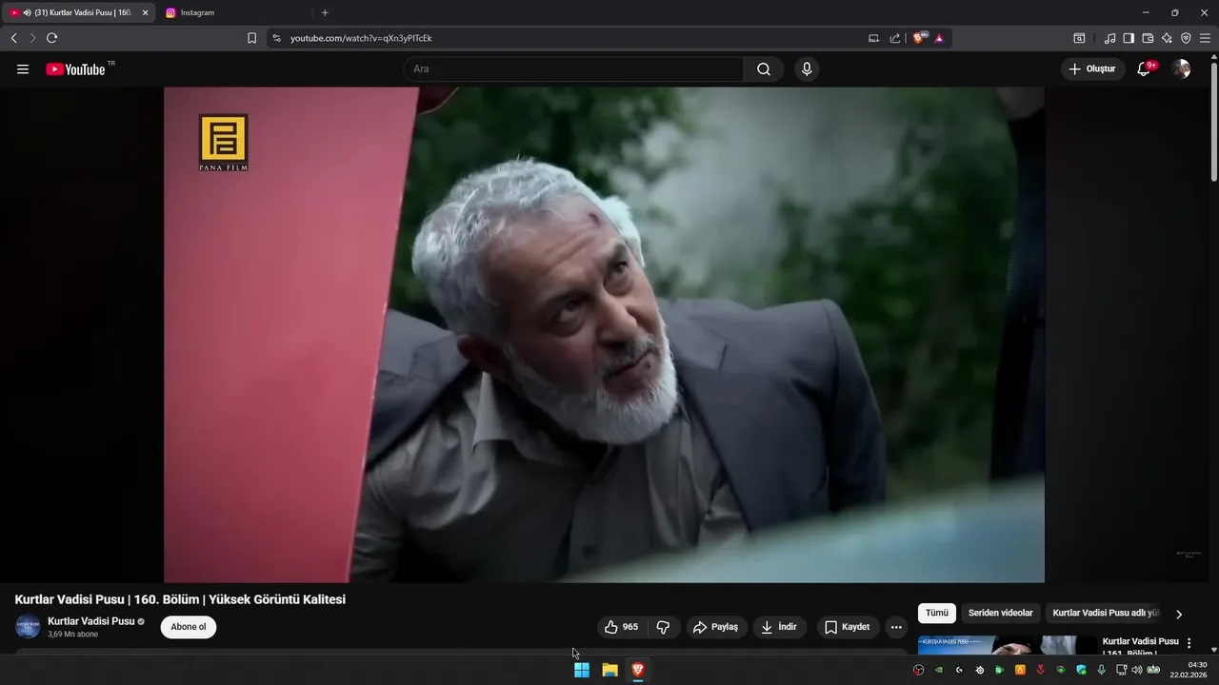Select the Tümü filter chip
Image resolution: width=1219 pixels, height=685 pixels.
click(x=937, y=614)
